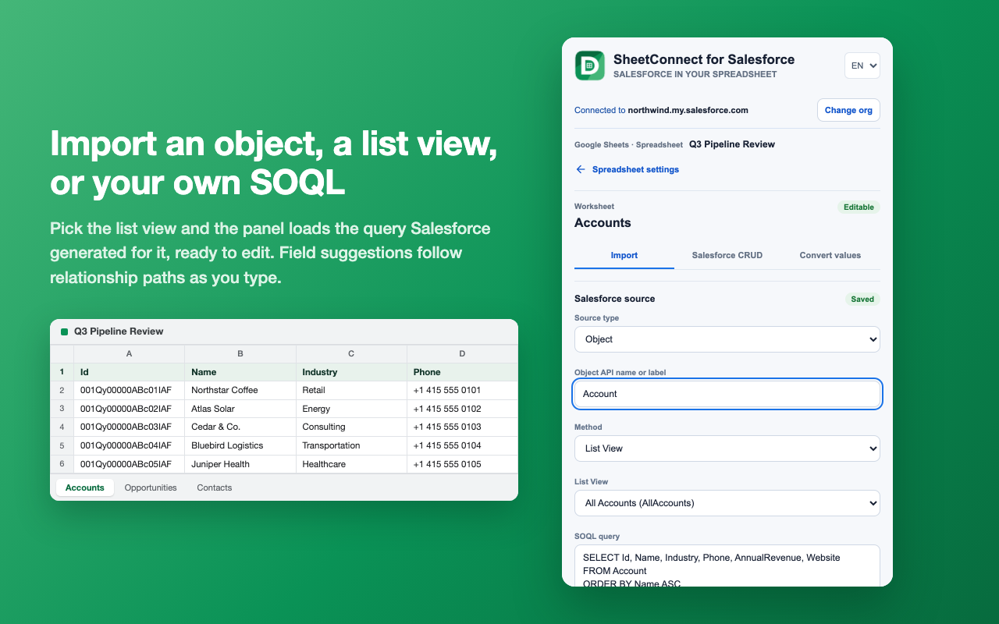Image resolution: width=999 pixels, height=624 pixels.
Task: Open the Convert values tab
Action: click(830, 255)
